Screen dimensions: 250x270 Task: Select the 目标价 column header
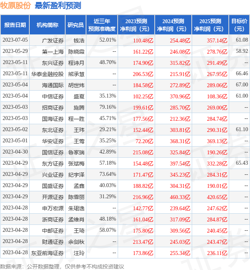tap(239, 25)
